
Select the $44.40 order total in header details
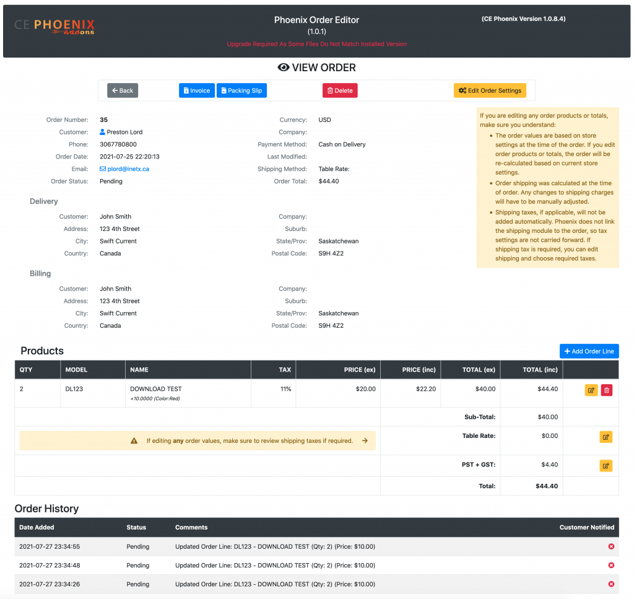coord(328,181)
